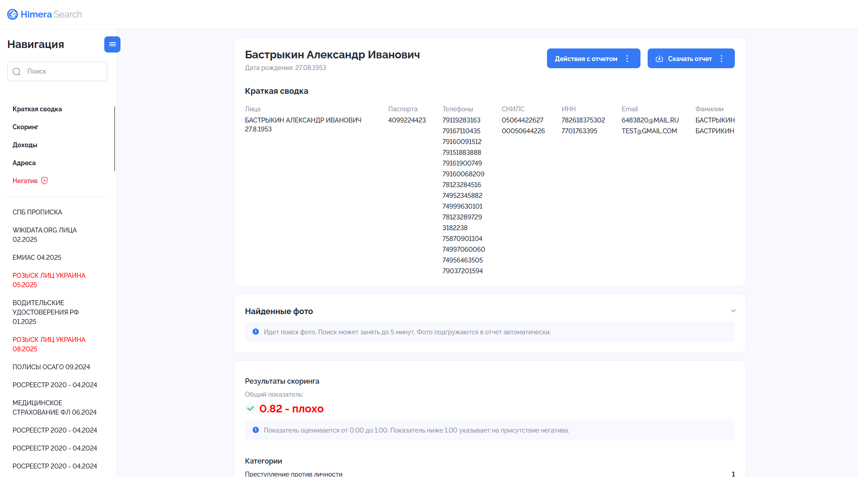Click the search magnifier icon in sidebar
This screenshot has height=477, width=858.
point(17,72)
